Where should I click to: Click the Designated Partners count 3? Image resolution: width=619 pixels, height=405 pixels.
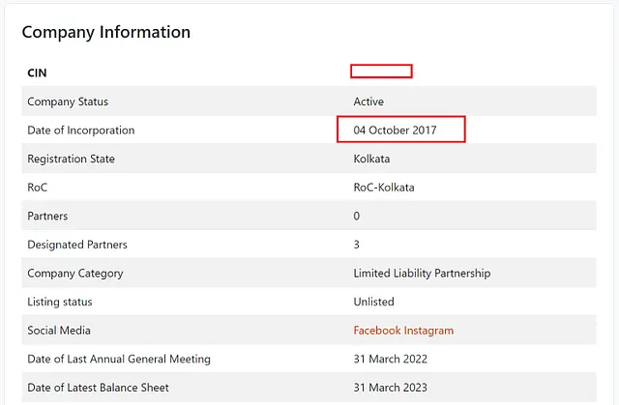[357, 245]
